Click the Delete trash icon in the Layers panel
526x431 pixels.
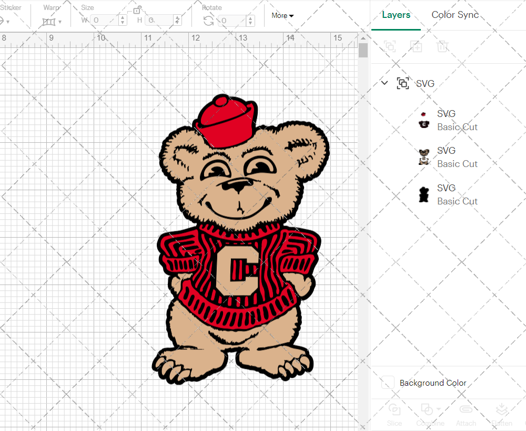[442, 46]
